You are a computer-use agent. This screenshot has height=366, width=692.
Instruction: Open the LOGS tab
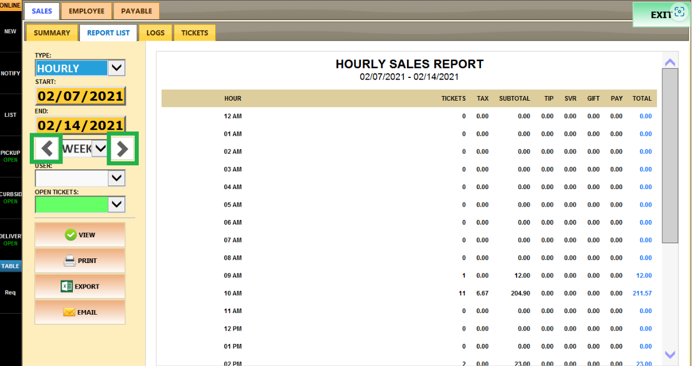click(155, 33)
